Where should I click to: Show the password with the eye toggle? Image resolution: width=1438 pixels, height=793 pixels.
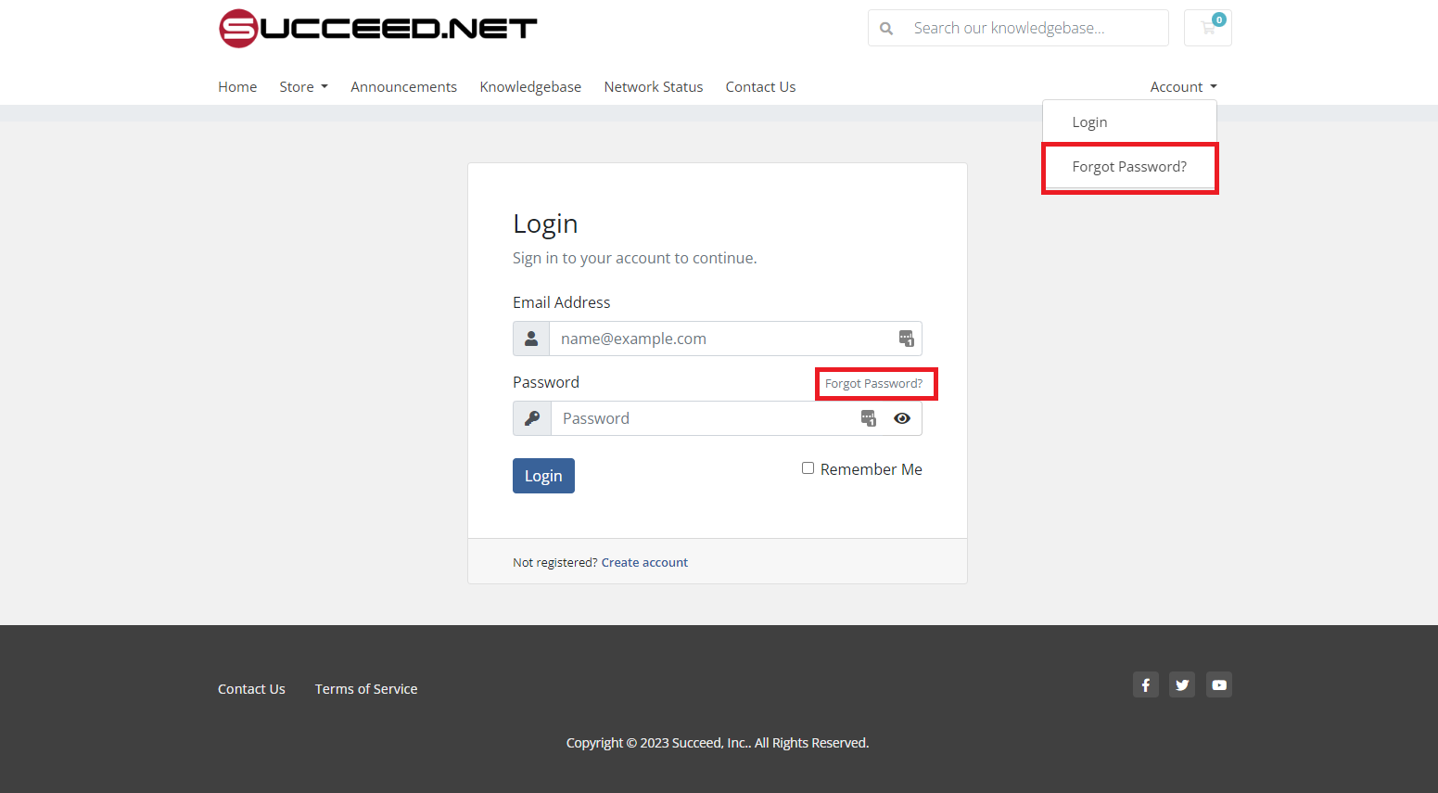tap(901, 417)
